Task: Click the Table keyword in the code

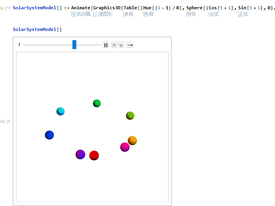Action: [130, 8]
